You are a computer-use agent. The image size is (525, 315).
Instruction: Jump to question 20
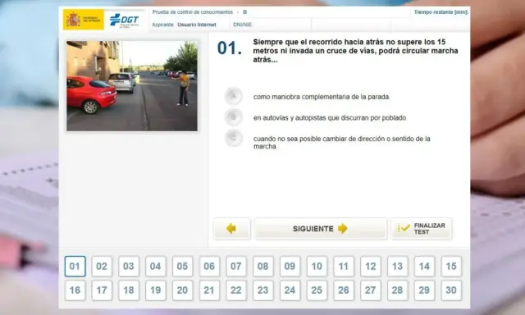point(182,290)
